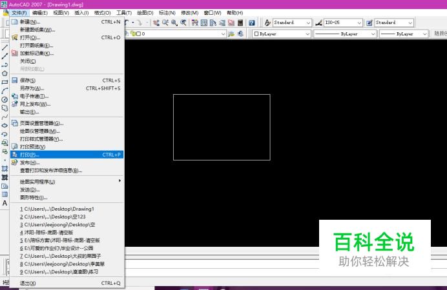This screenshot has height=290, width=447.
Task: Open recent file 1 C:\Users\...\Desktop\Drawing1
Action: click(x=67, y=209)
